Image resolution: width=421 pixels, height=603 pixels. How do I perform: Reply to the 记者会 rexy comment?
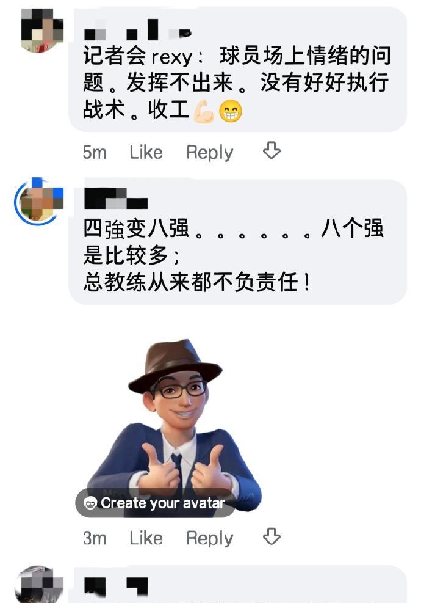click(x=210, y=153)
